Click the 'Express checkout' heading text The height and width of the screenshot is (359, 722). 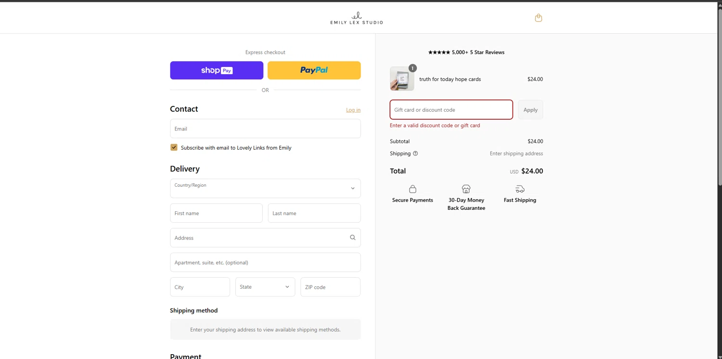pos(265,52)
